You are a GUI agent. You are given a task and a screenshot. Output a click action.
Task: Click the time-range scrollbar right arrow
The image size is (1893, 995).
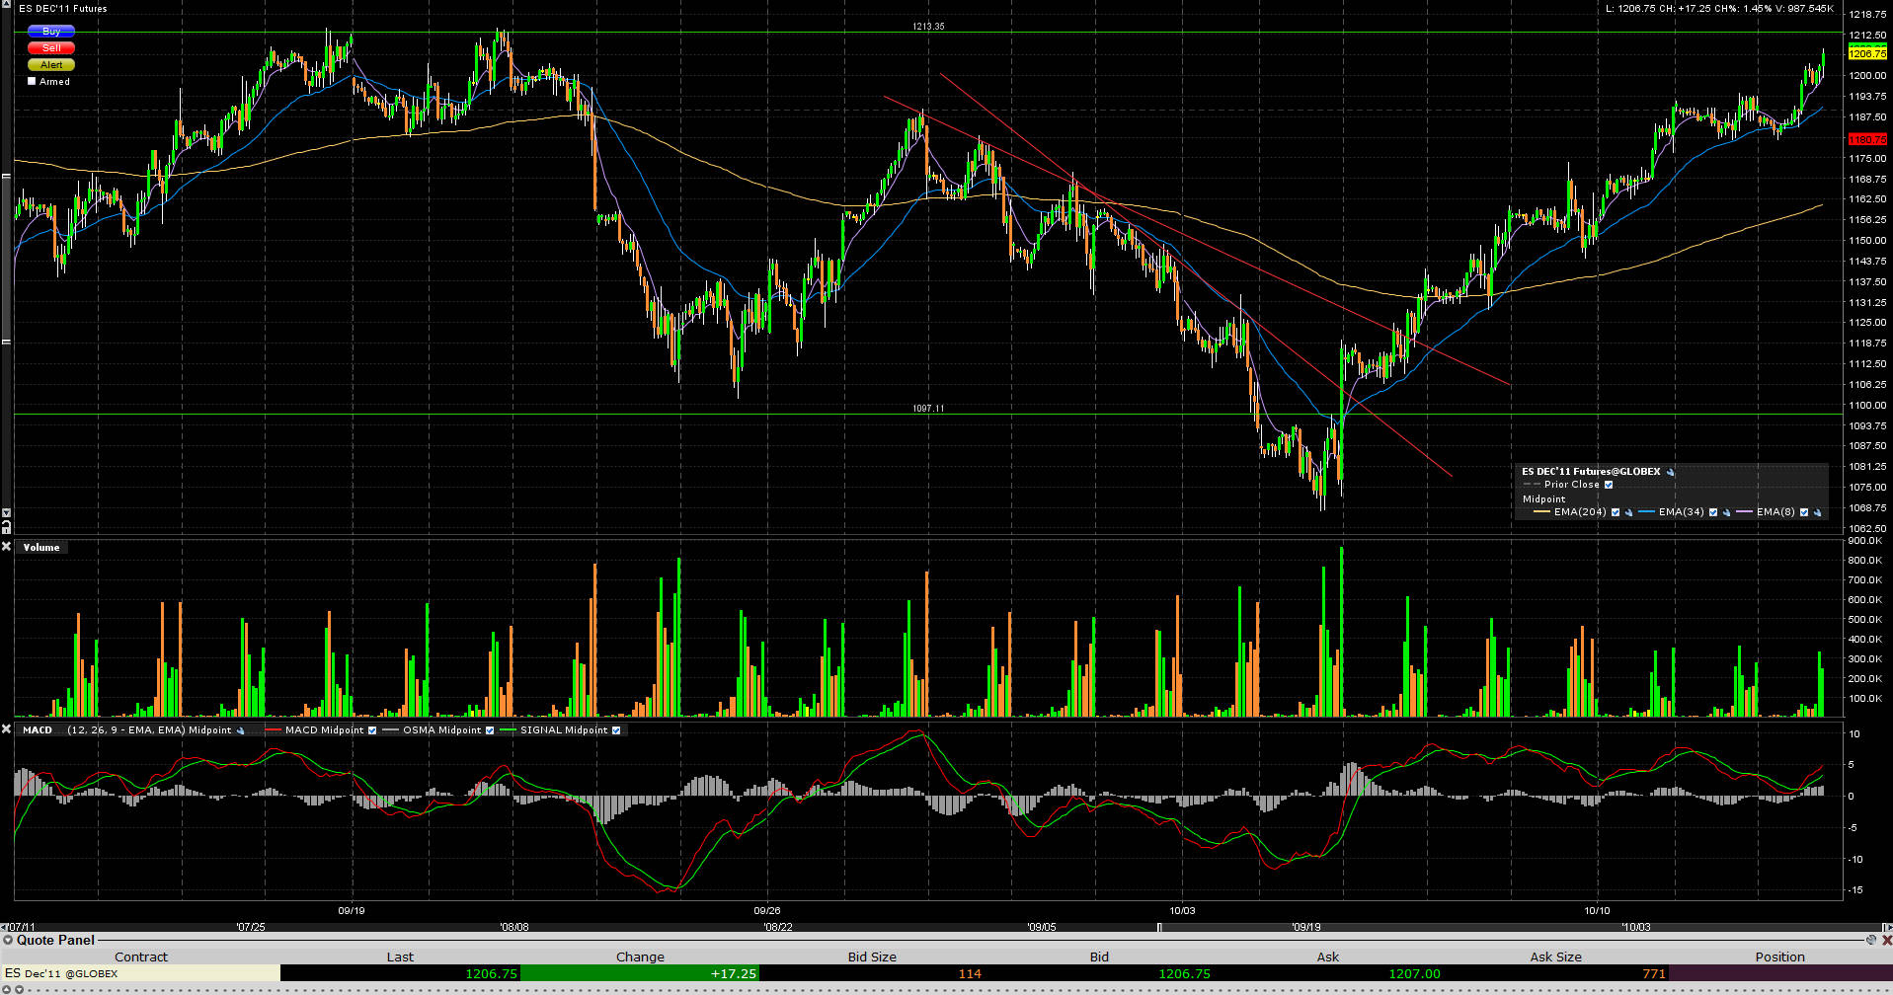(1887, 928)
